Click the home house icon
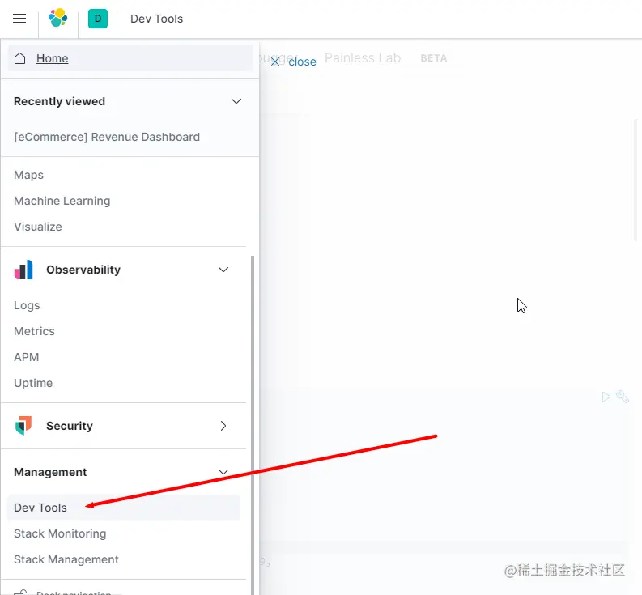 19,58
